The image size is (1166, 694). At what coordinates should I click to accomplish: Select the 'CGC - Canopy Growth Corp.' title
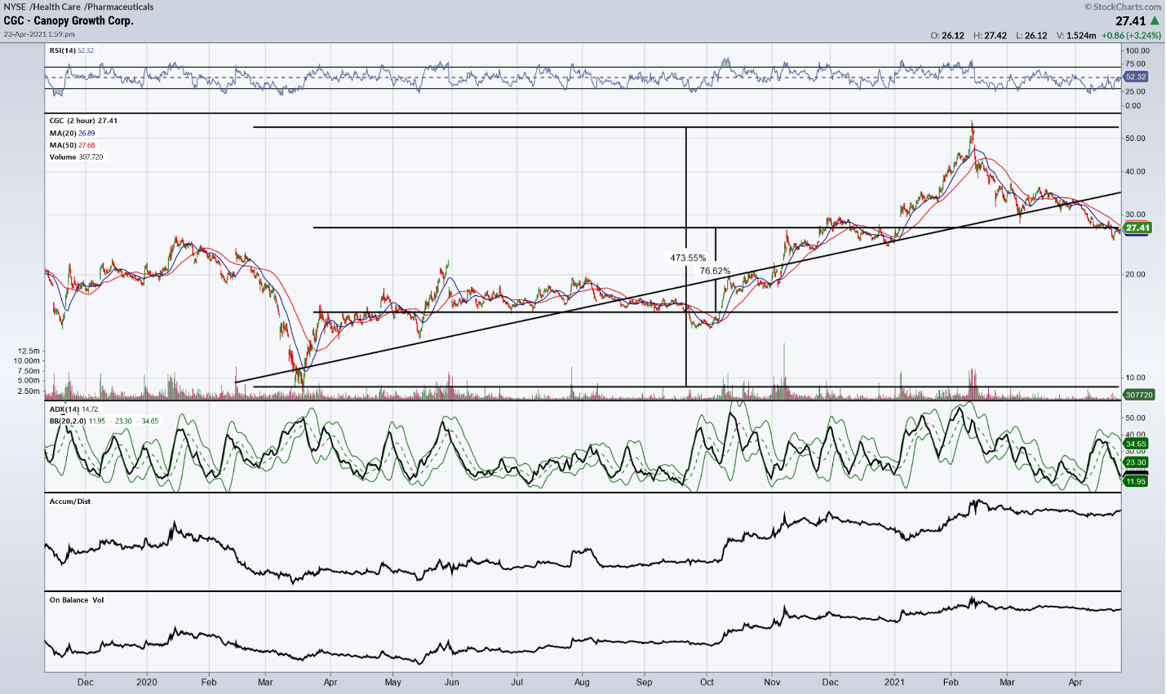(69, 20)
